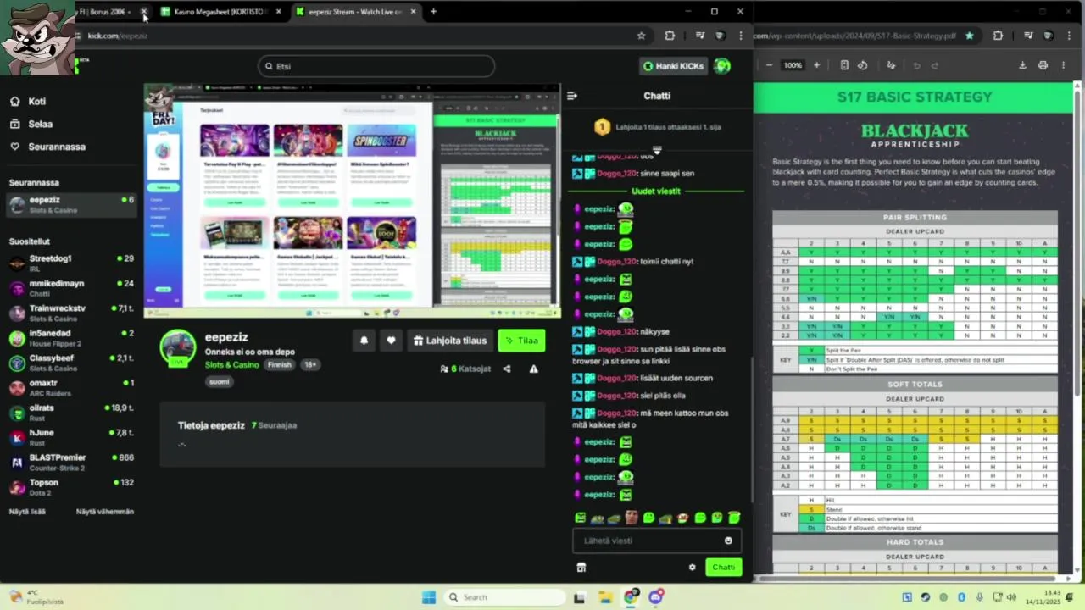Click the Hanki KICKs button
The image size is (1085, 610).
pyautogui.click(x=674, y=66)
